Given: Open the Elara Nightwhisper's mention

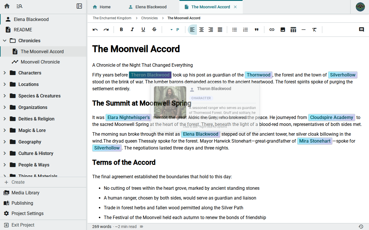Looking at the screenshot, I should pyautogui.click(x=129, y=117).
